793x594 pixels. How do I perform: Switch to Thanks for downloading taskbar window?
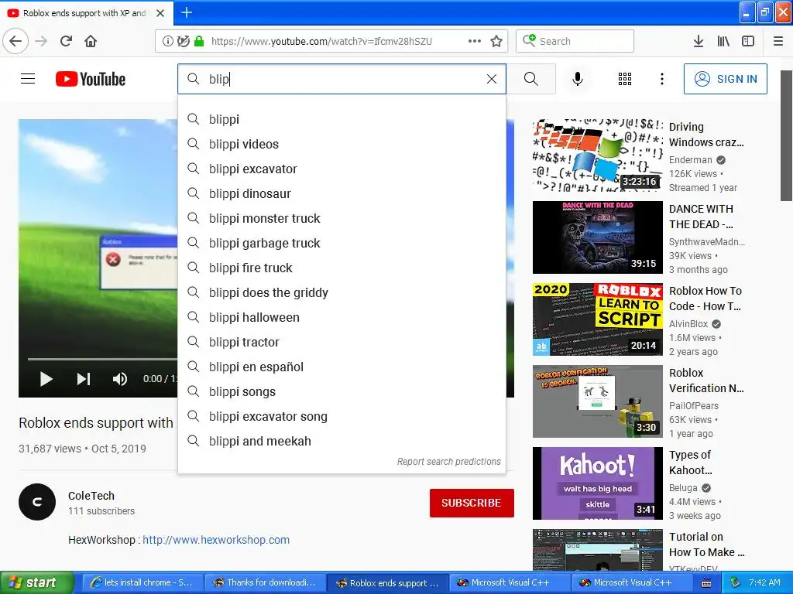point(266,582)
